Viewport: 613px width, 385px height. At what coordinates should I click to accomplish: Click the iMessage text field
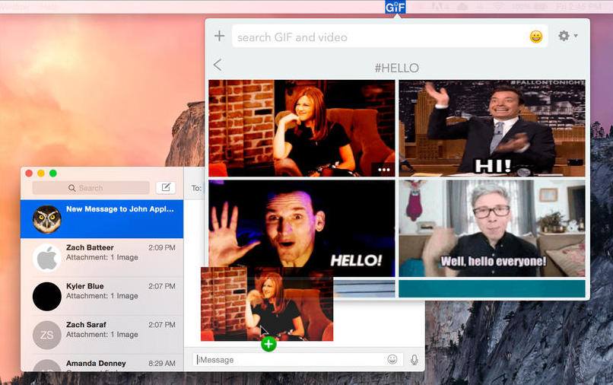297,360
